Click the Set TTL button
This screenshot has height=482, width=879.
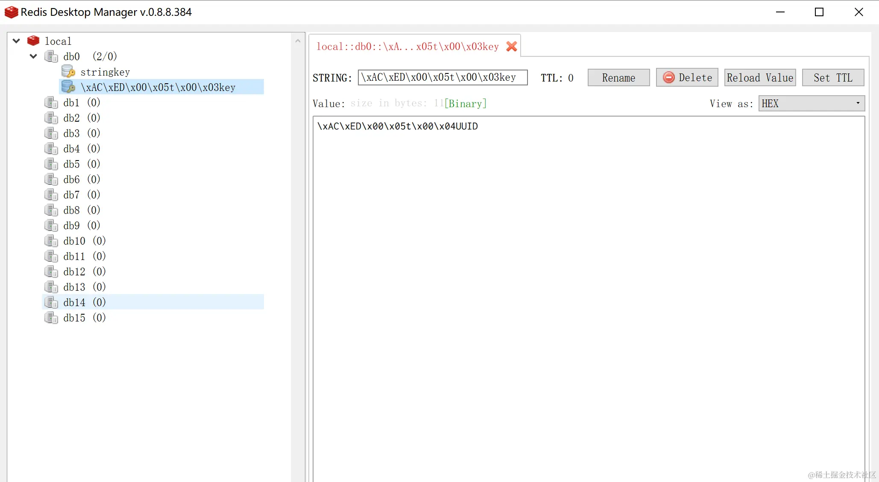tap(832, 78)
